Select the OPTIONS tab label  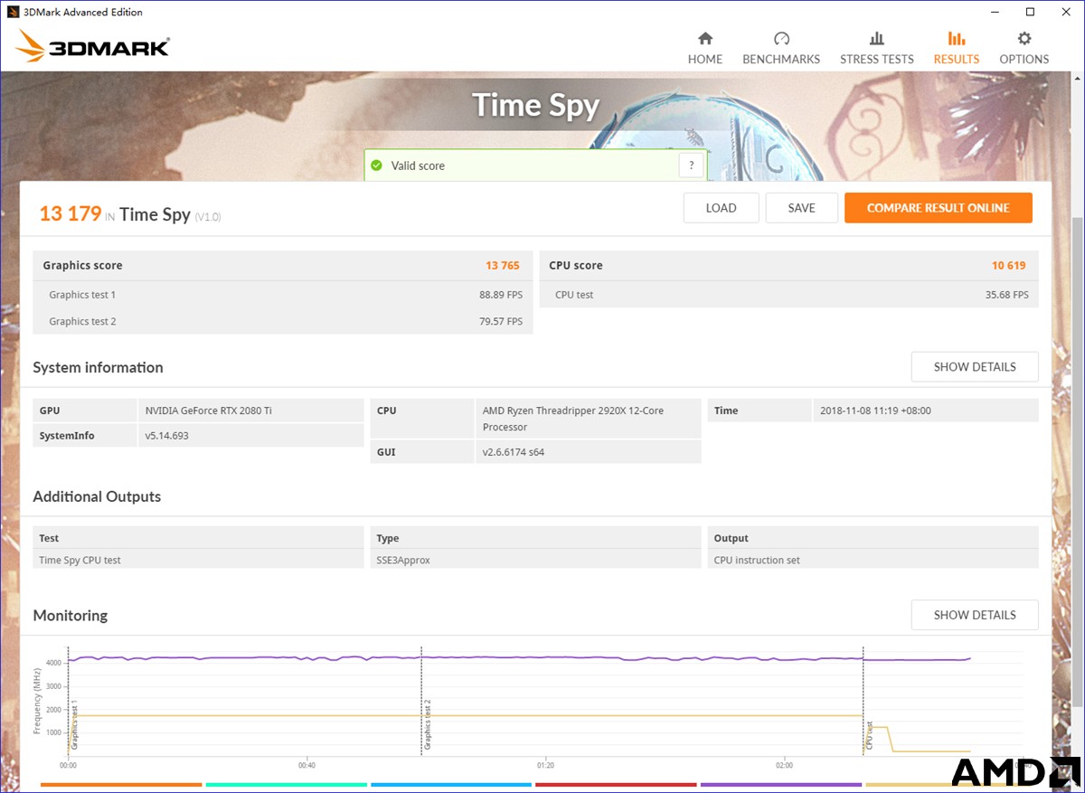coord(1024,59)
